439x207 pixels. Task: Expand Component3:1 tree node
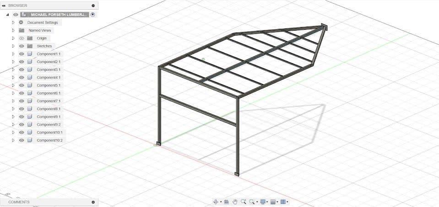tap(13, 69)
